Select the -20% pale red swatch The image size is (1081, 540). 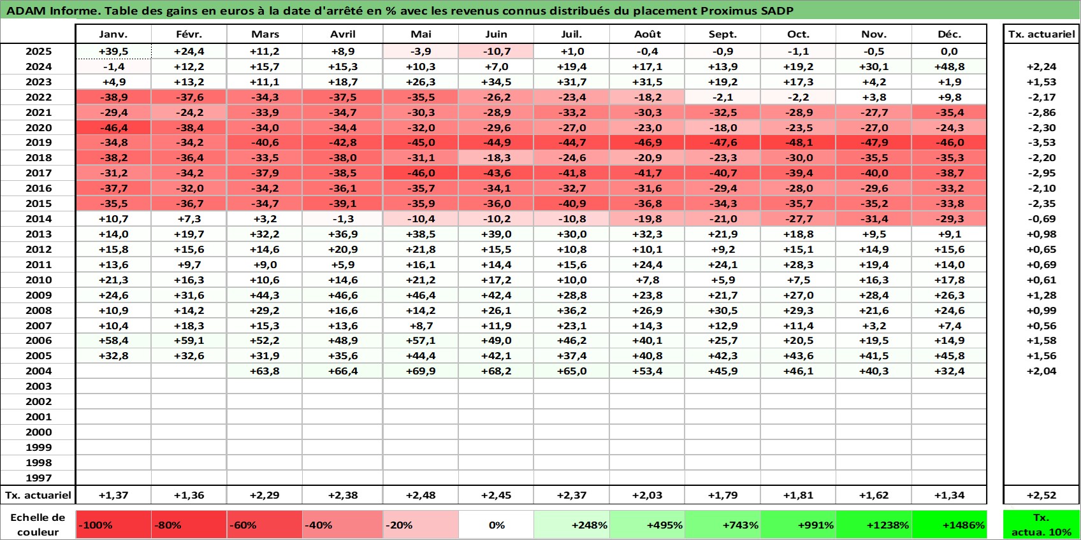pos(421,525)
